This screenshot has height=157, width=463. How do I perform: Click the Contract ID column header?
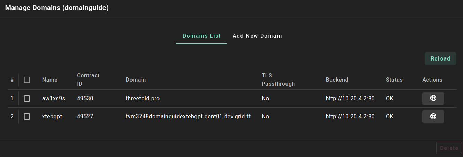pyautogui.click(x=88, y=80)
